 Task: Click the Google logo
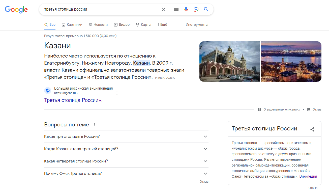[x=16, y=10]
